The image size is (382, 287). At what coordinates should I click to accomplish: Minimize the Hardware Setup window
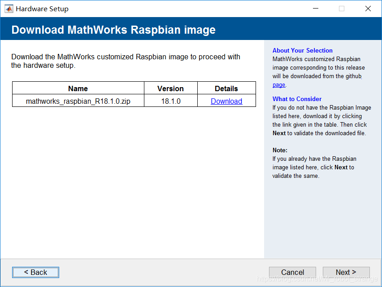pos(315,9)
